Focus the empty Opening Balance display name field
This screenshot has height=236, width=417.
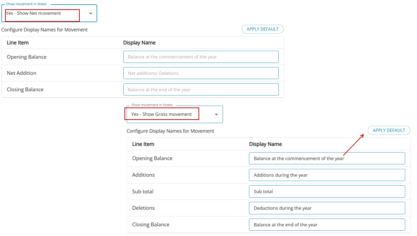[201, 57]
